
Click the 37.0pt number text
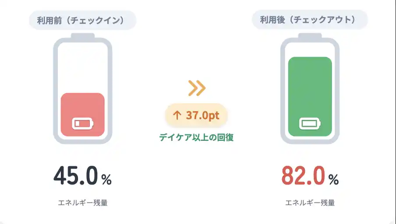point(202,115)
